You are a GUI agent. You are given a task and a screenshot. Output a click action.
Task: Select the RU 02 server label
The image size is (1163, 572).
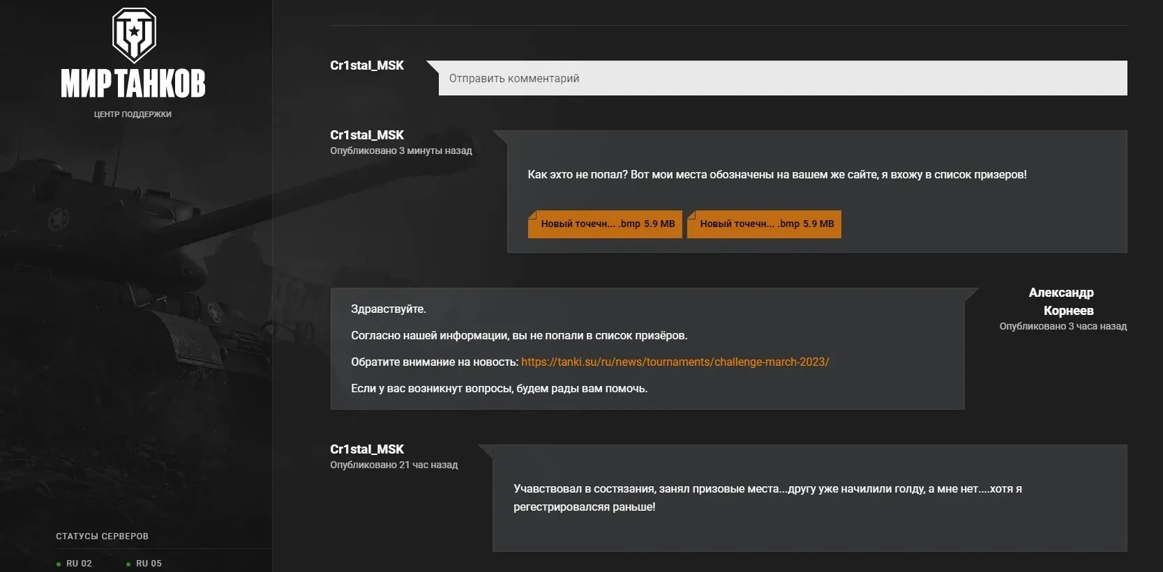tap(79, 564)
